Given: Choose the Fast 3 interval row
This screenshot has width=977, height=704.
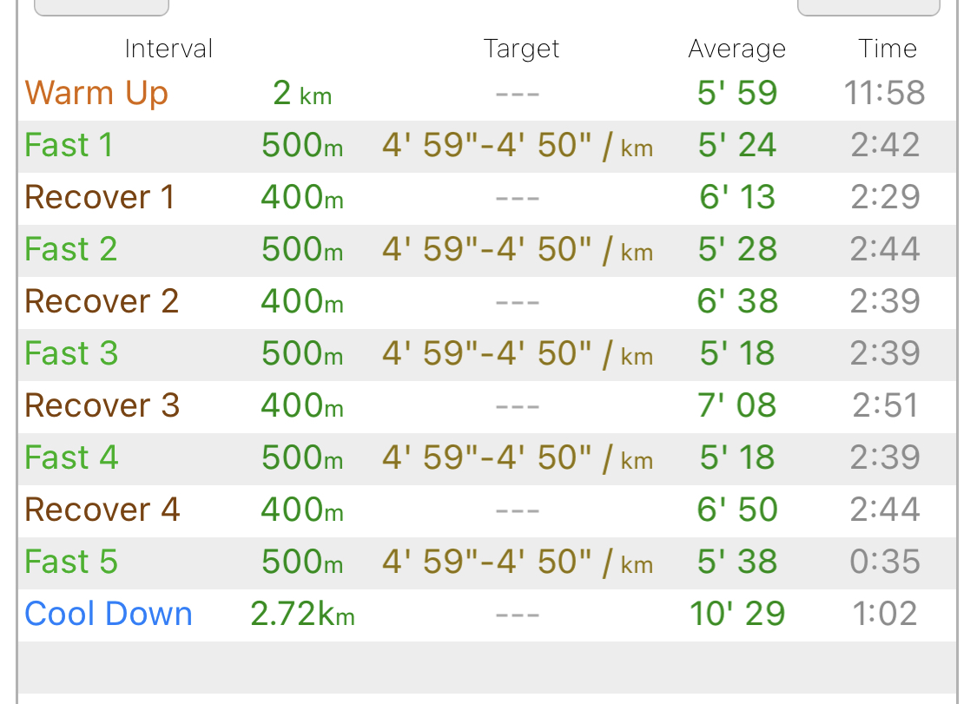Looking at the screenshot, I should pos(487,355).
